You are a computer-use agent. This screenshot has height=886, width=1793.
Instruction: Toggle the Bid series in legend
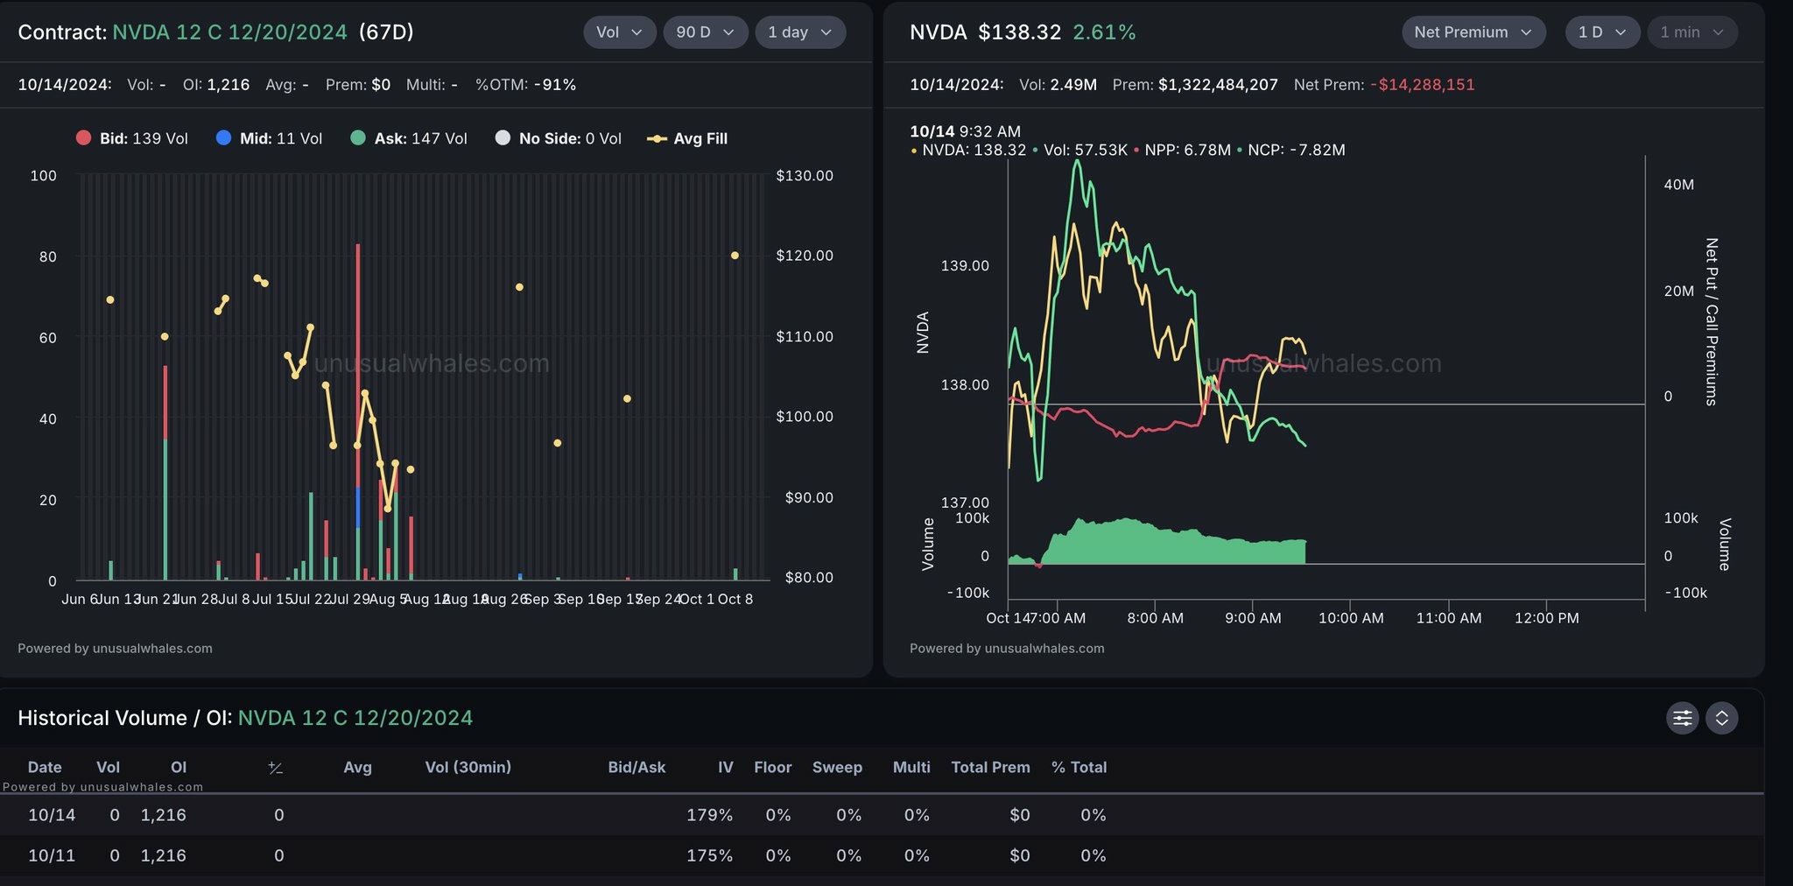coord(132,138)
